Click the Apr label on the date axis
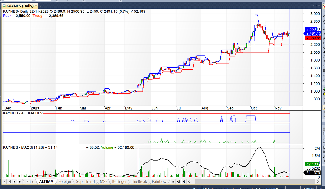The width and height of the screenshot is (325, 189). coord(108,108)
